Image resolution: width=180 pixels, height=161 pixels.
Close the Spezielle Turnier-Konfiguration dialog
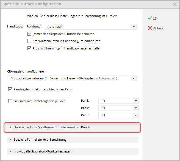[175, 4]
